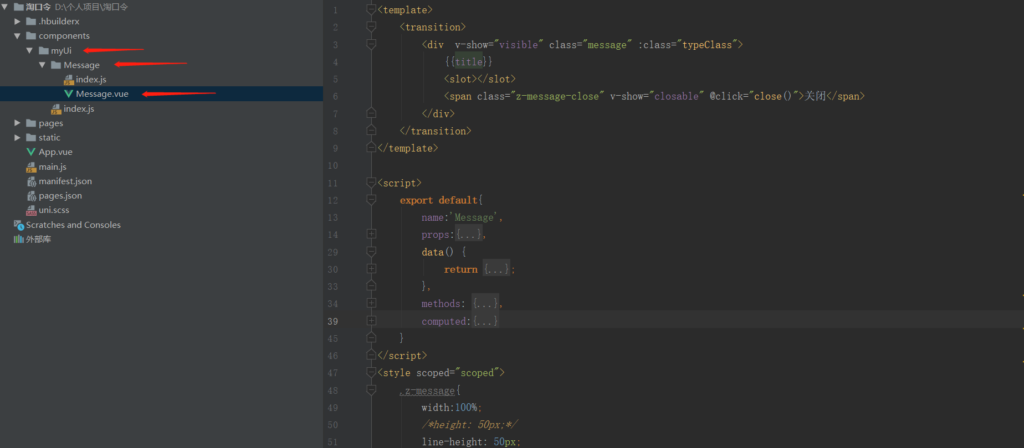Click the pages folder icon
The image size is (1024, 448).
(31, 123)
